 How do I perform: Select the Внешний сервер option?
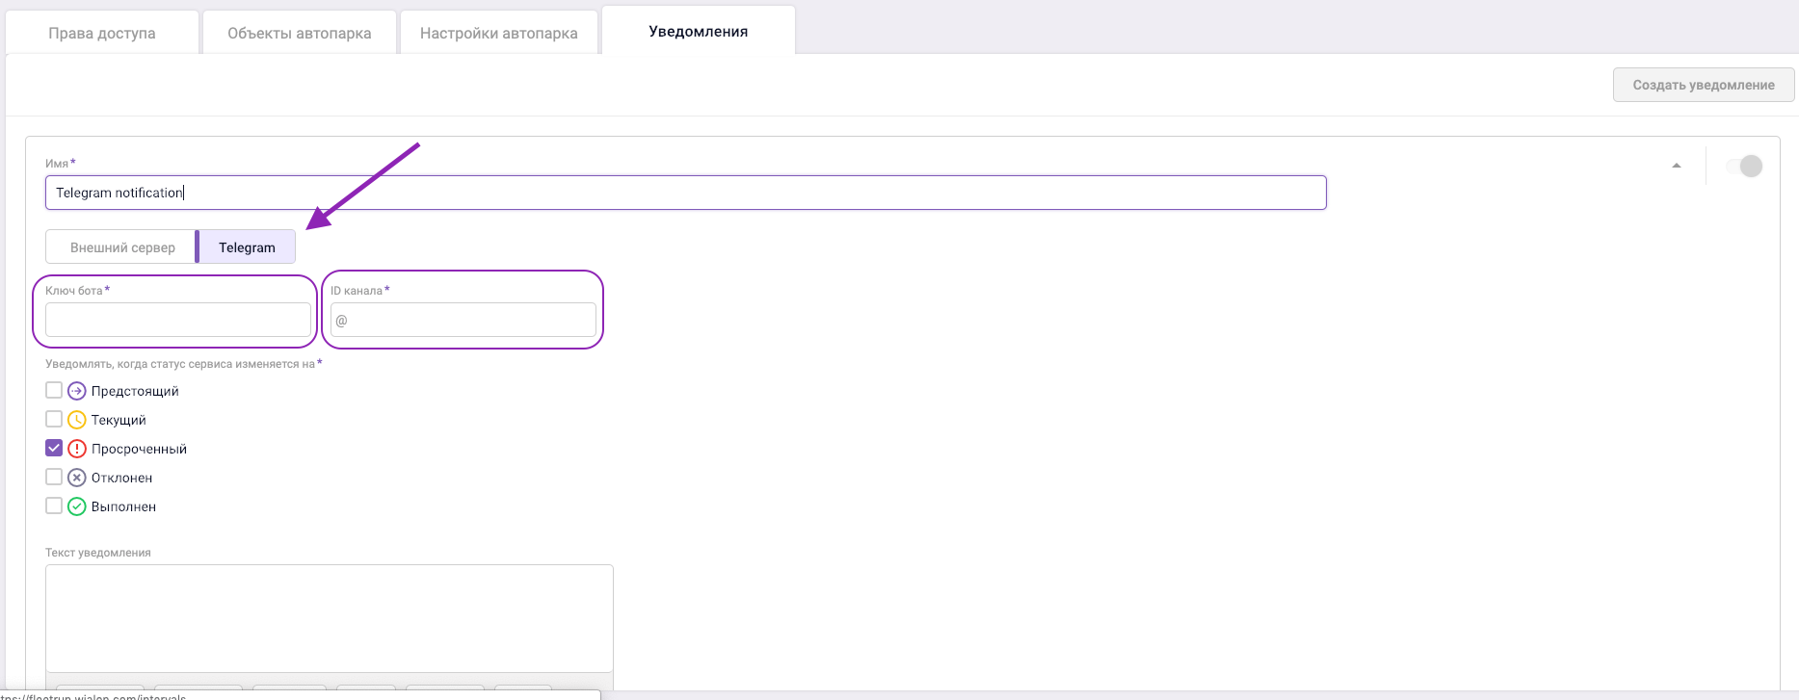122,247
